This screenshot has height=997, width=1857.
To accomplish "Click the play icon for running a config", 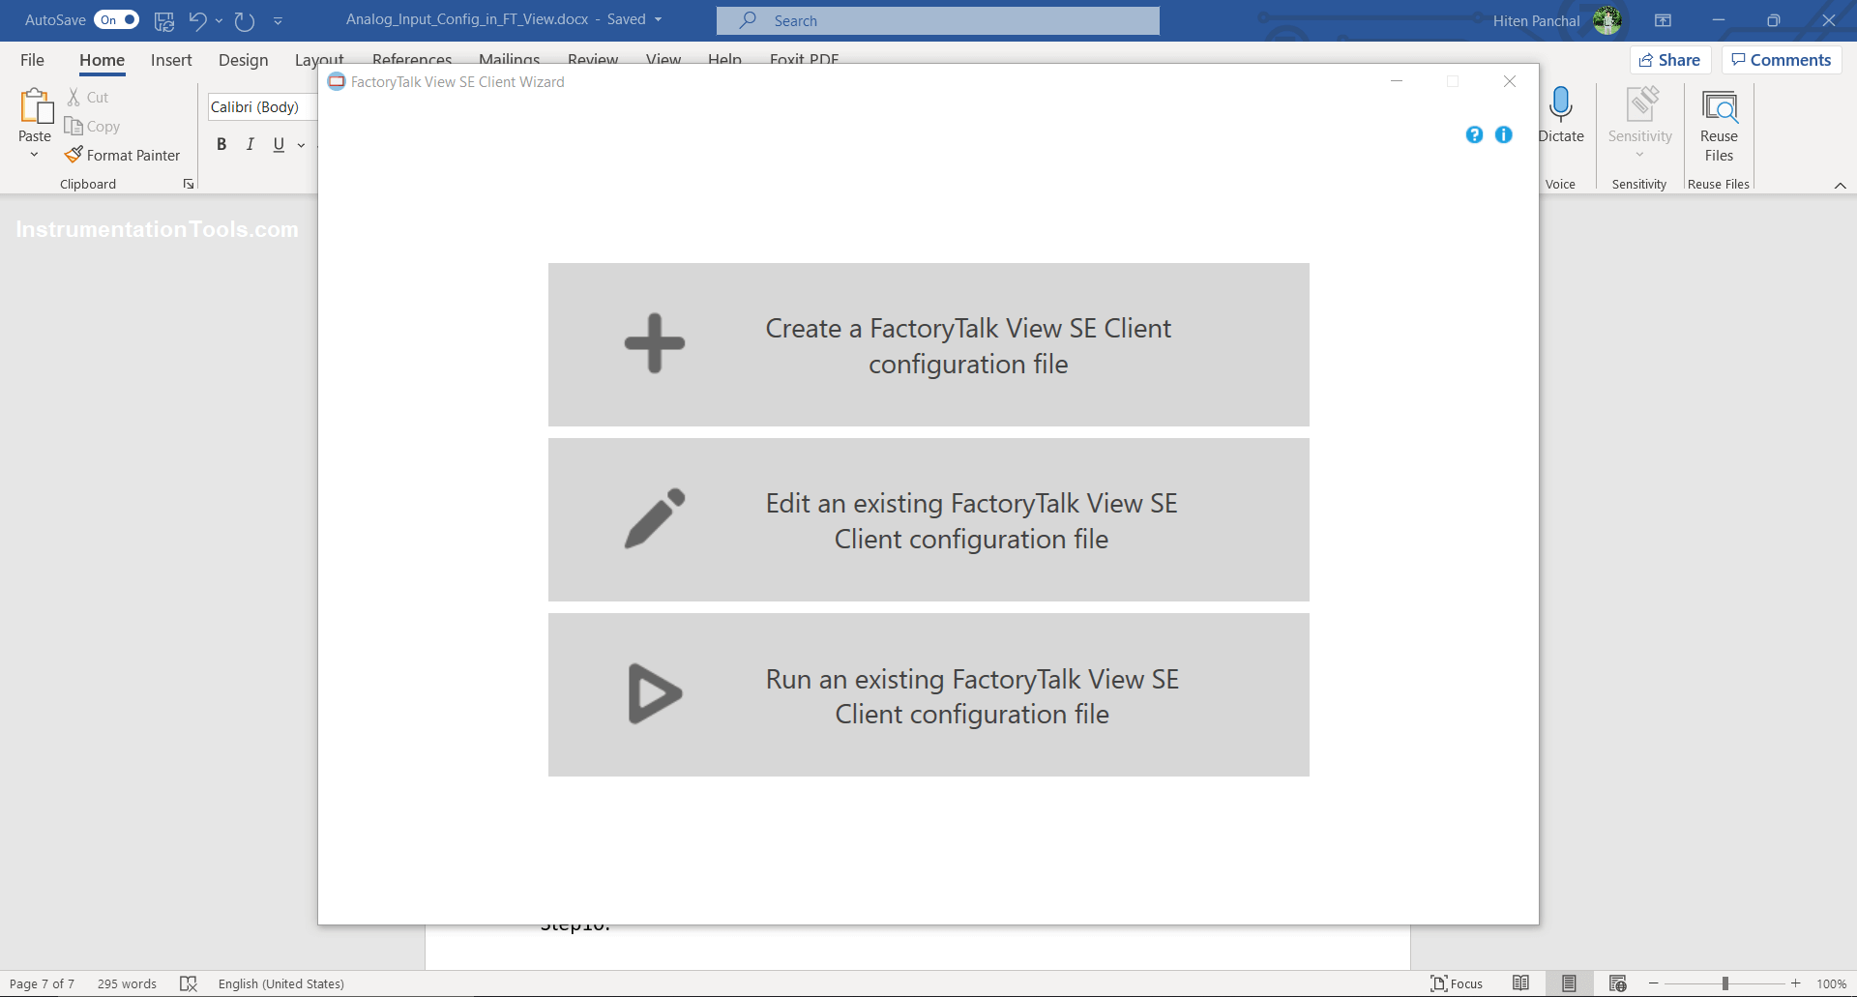I will pos(655,693).
